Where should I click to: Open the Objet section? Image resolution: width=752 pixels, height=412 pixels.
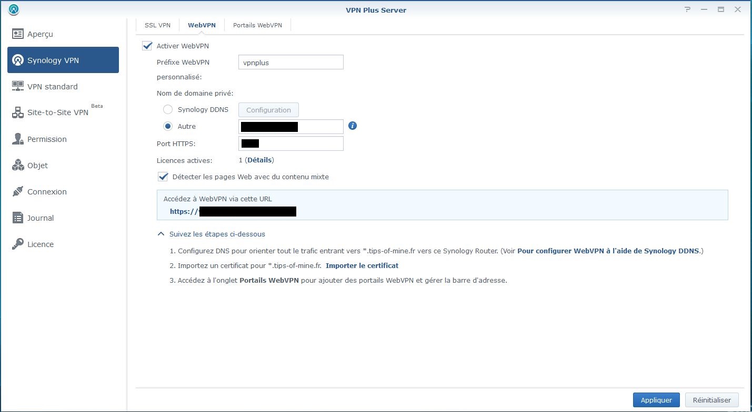(x=63, y=166)
